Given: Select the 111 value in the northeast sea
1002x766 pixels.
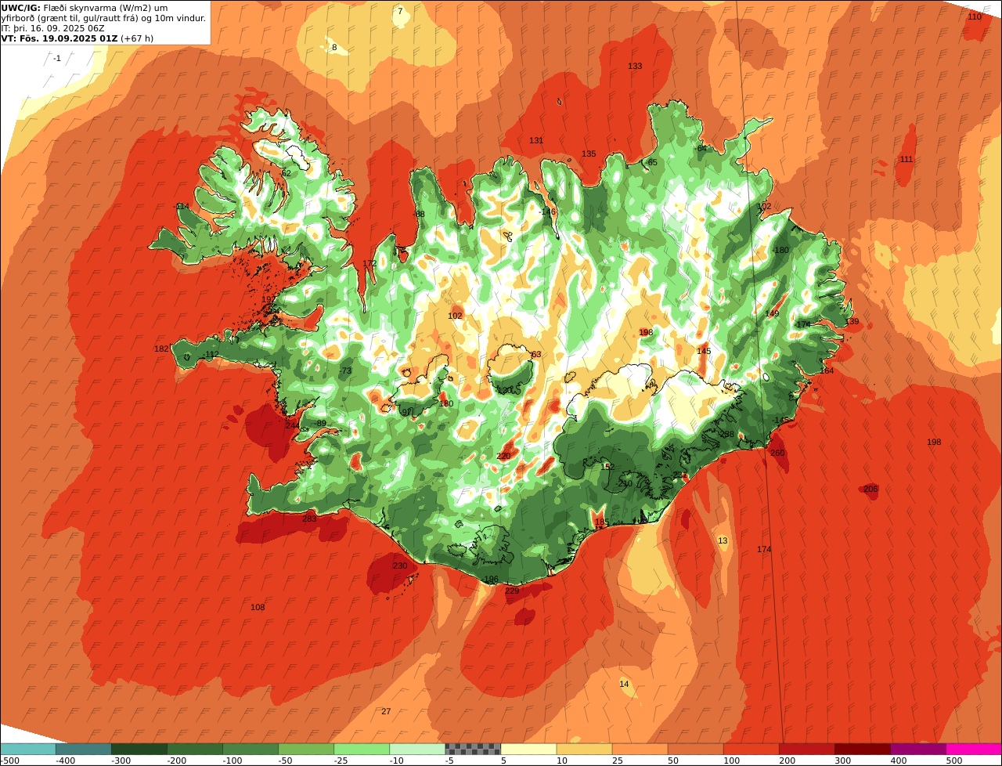Looking at the screenshot, I should coord(906,159).
